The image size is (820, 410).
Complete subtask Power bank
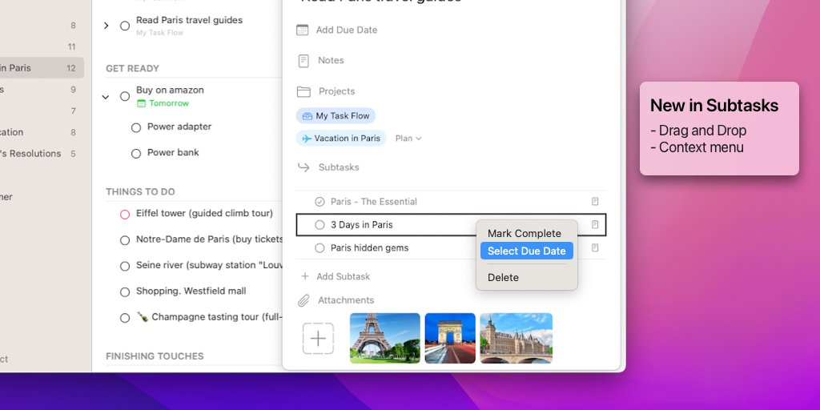pos(136,154)
